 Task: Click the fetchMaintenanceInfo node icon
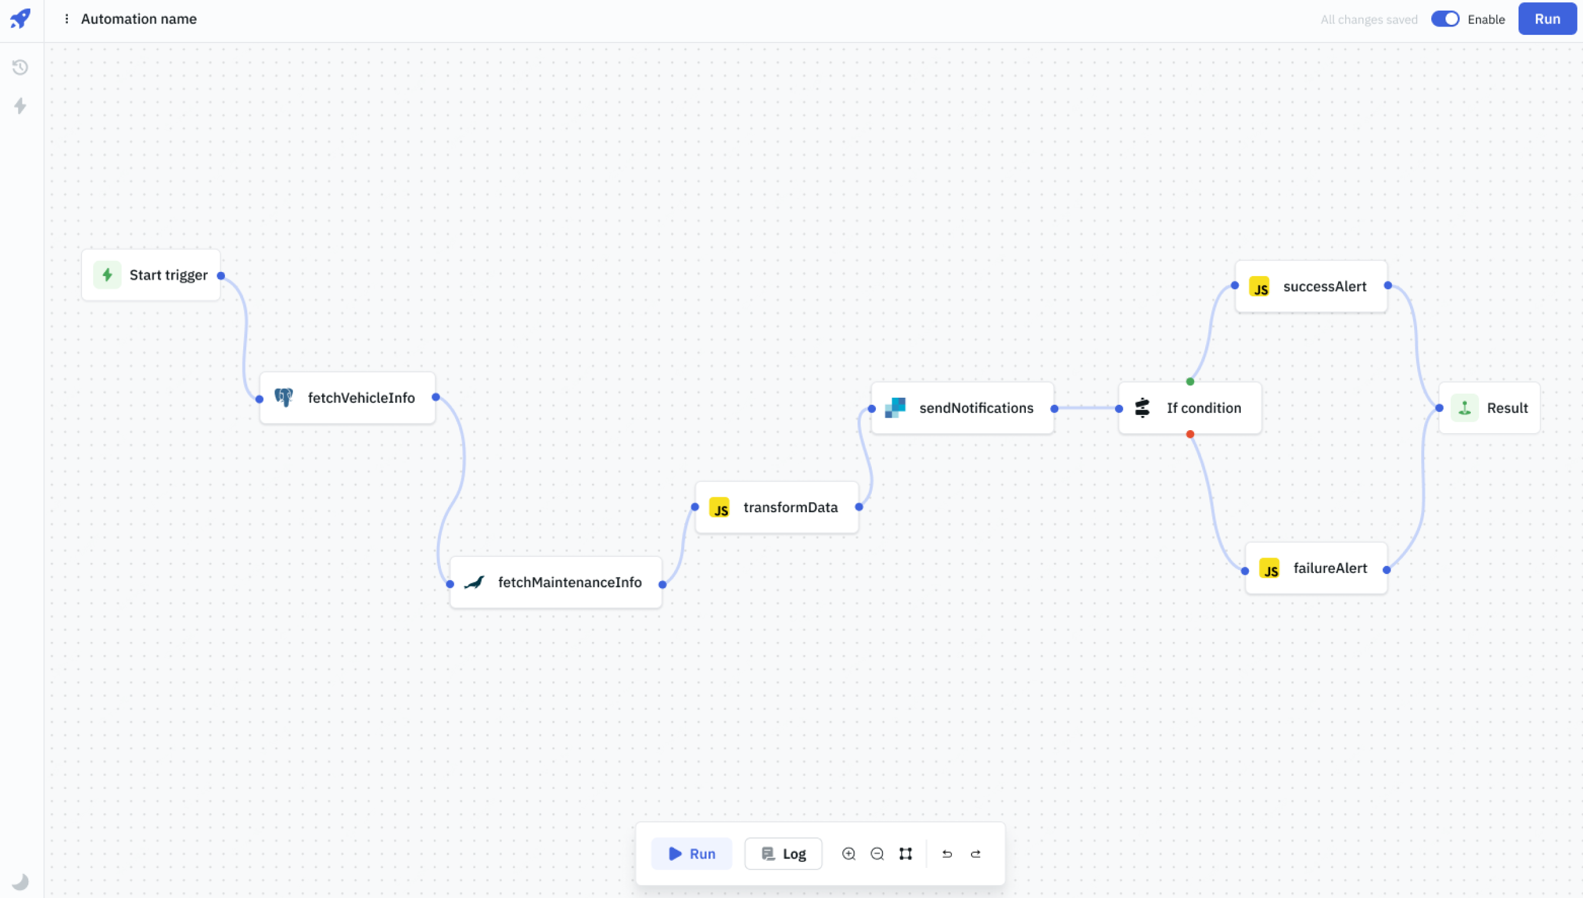tap(475, 582)
